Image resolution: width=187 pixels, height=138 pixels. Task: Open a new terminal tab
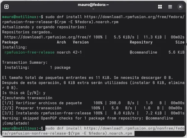click(7, 7)
